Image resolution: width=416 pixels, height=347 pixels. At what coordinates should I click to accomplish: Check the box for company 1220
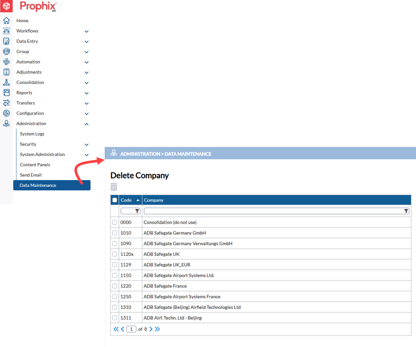coord(115,286)
